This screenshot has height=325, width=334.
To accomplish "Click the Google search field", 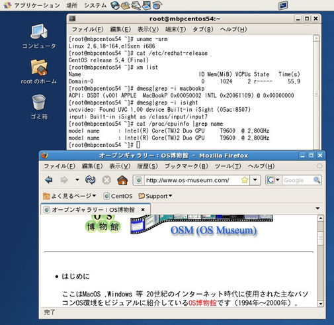I will point(298,180).
